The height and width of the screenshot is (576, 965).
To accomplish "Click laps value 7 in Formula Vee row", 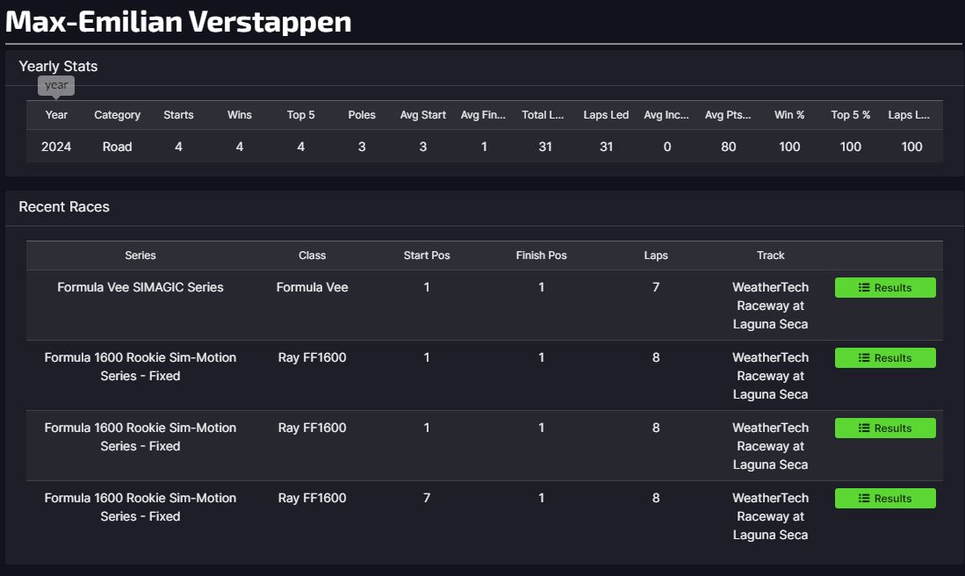I will [656, 287].
